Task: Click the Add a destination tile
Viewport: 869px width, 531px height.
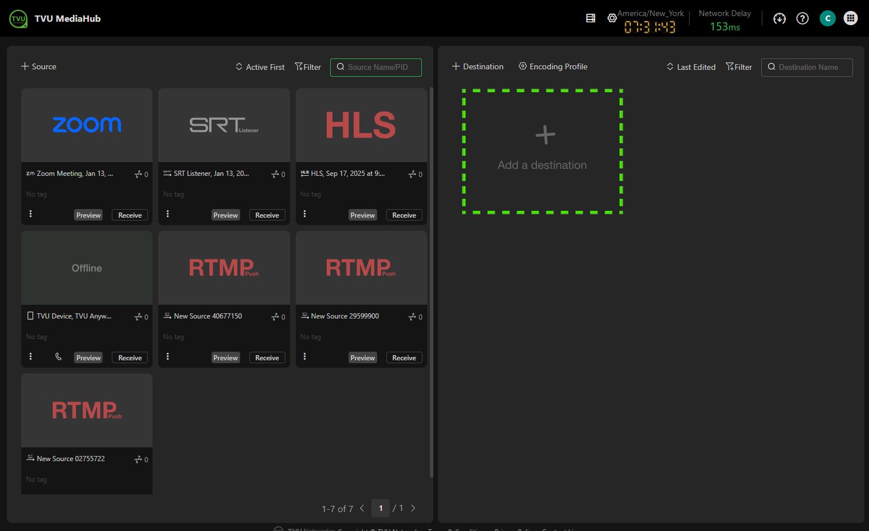Action: 542,151
